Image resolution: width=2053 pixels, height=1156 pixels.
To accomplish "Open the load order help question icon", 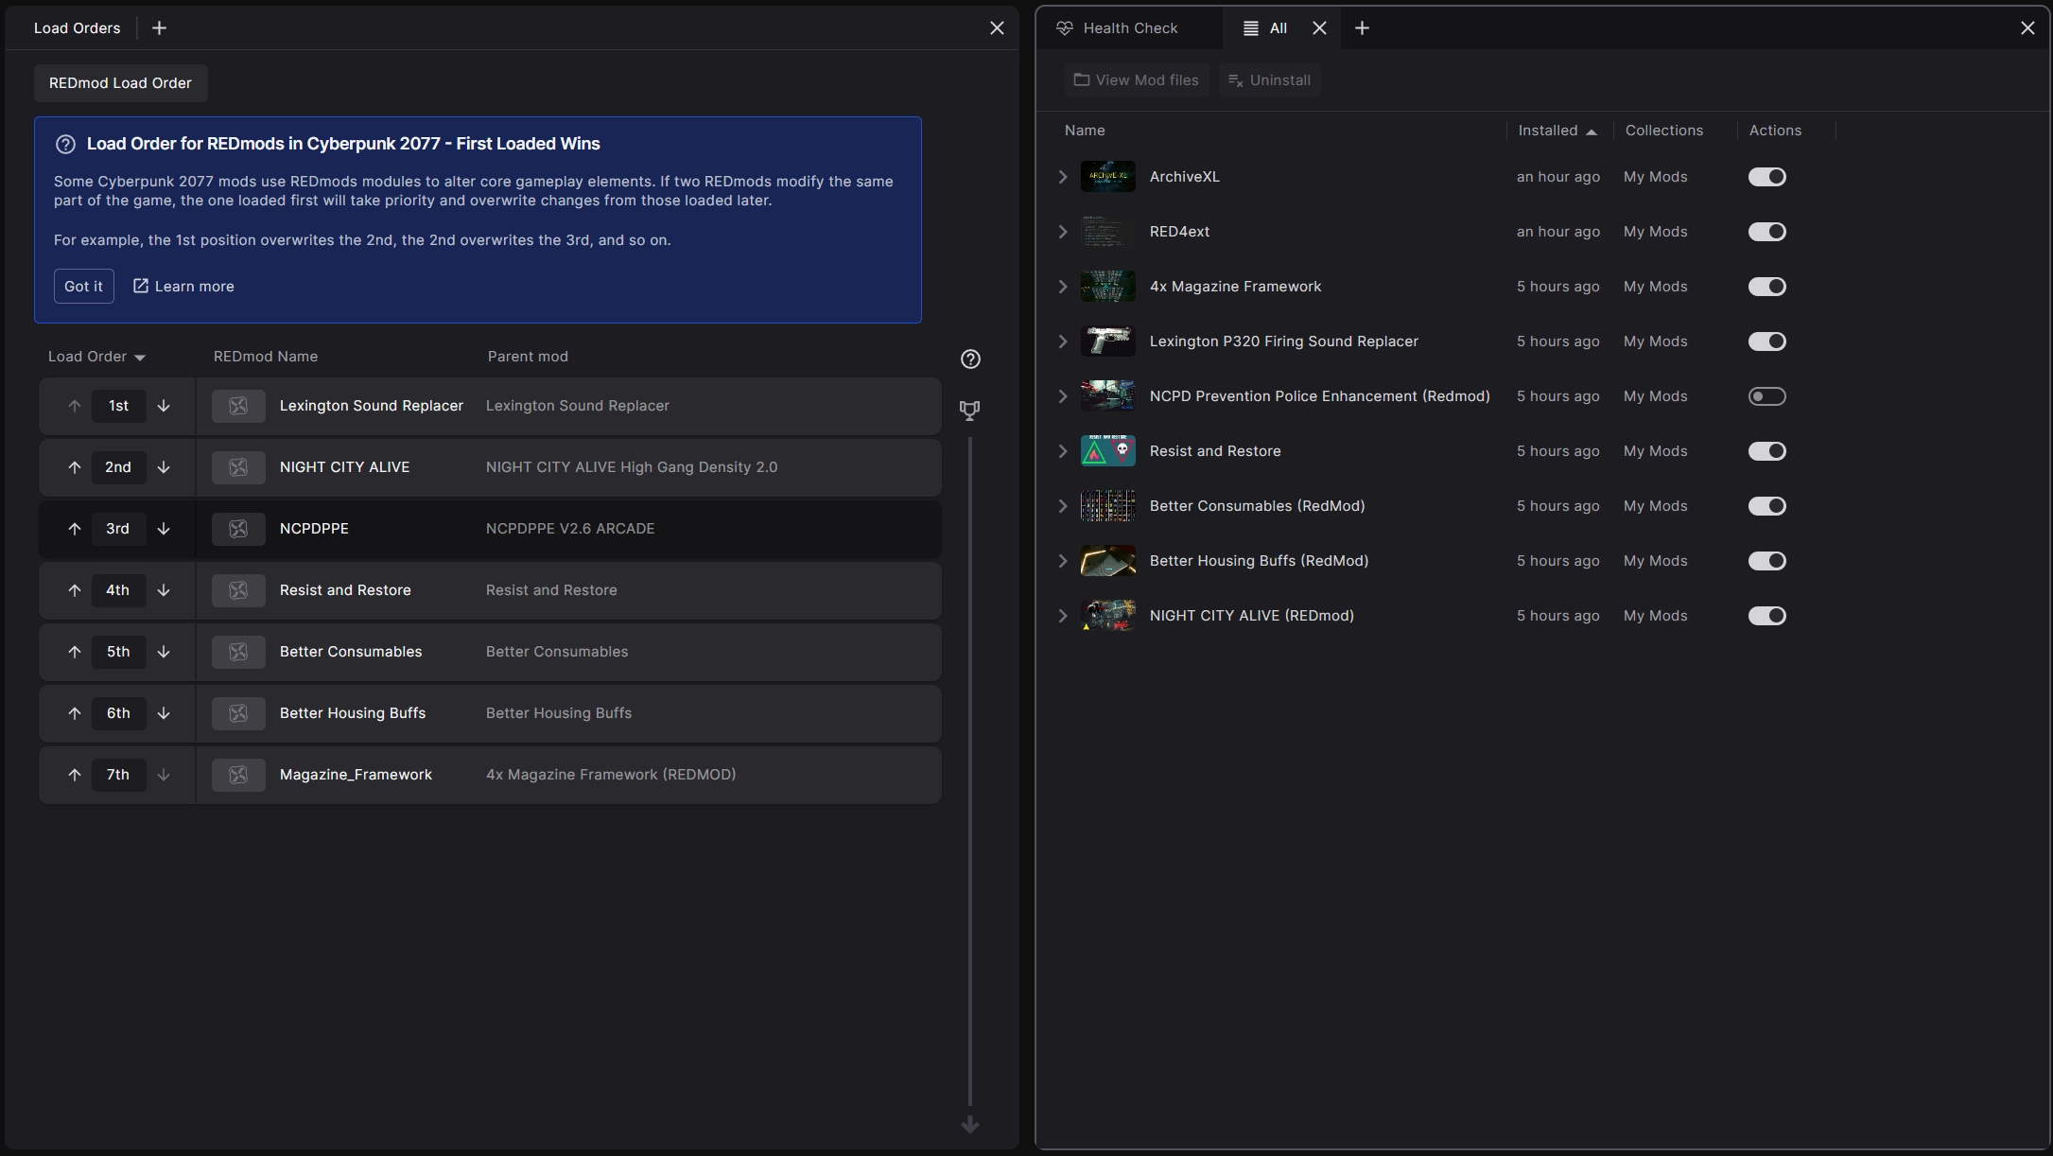I will pos(970,359).
